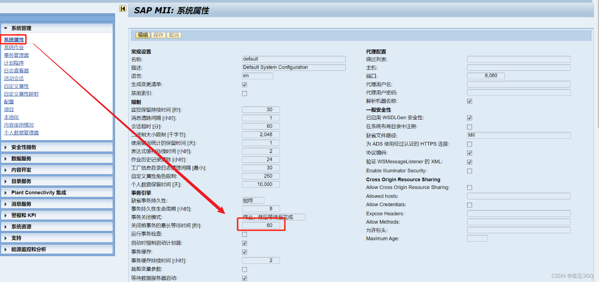Image resolution: width=599 pixels, height=282 pixels.
Task: Expand the 系统资源 section
Action: pyautogui.click(x=57, y=227)
